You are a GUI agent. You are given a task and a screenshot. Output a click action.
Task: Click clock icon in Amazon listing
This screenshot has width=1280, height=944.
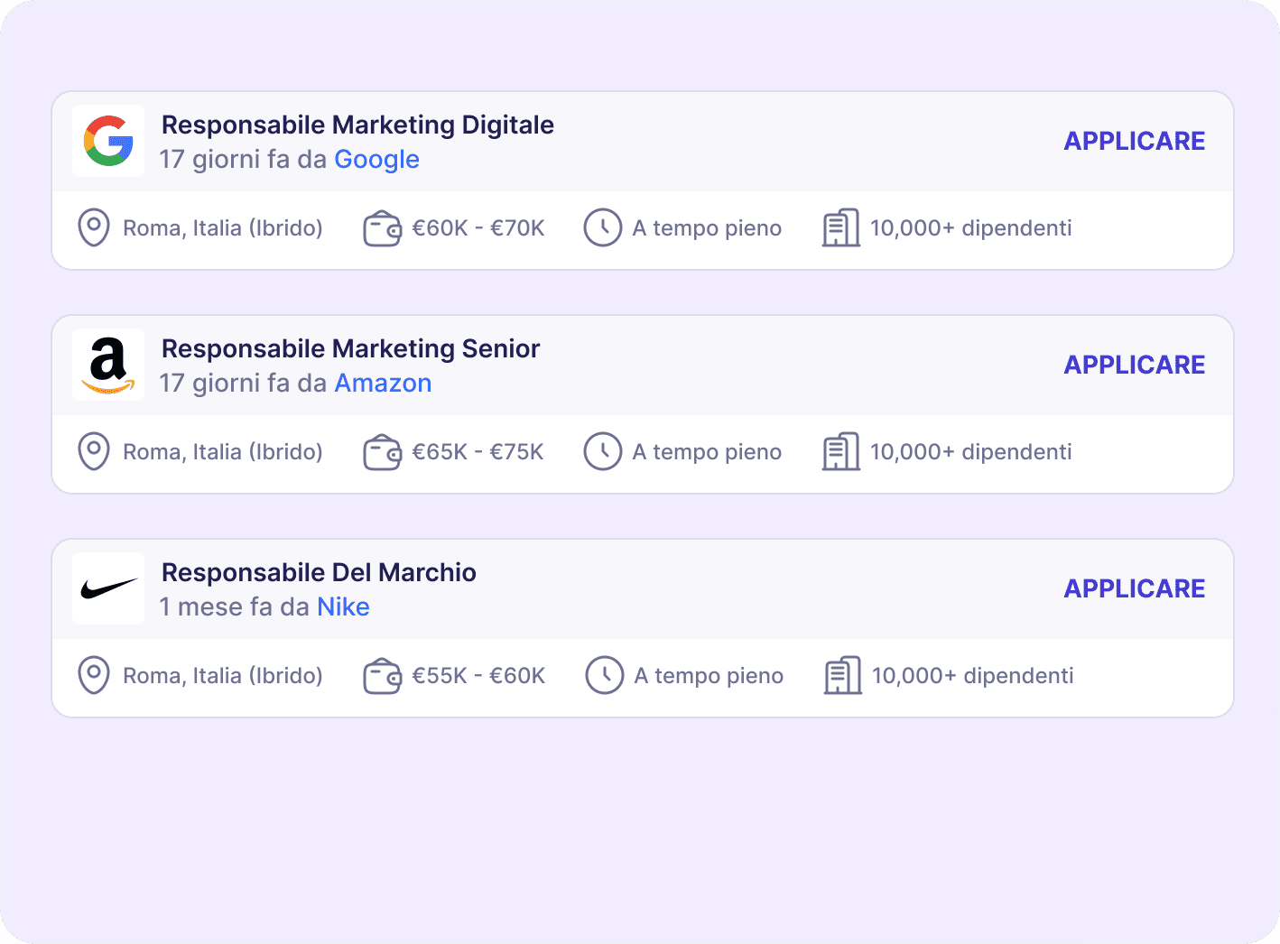[603, 451]
